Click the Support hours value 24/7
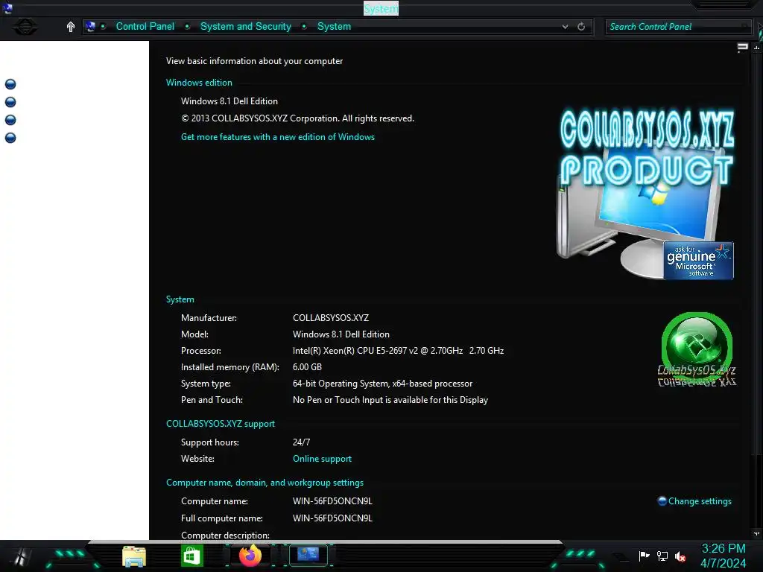The image size is (763, 572). pos(301,442)
